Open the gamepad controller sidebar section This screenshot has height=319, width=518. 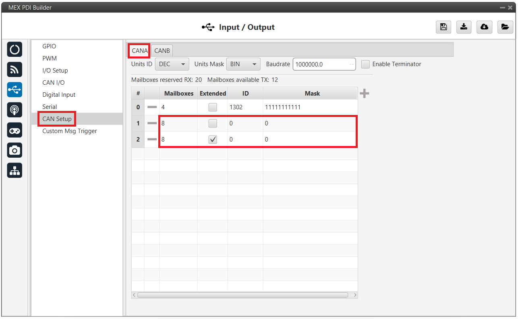pyautogui.click(x=15, y=130)
